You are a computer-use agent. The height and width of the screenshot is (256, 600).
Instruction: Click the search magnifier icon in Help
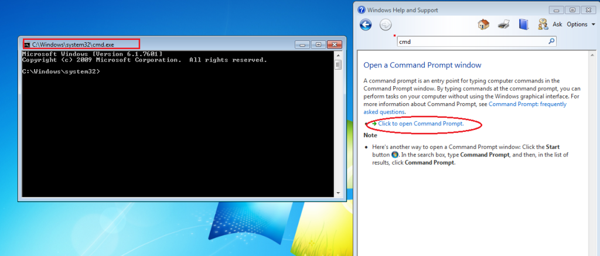pos(551,42)
